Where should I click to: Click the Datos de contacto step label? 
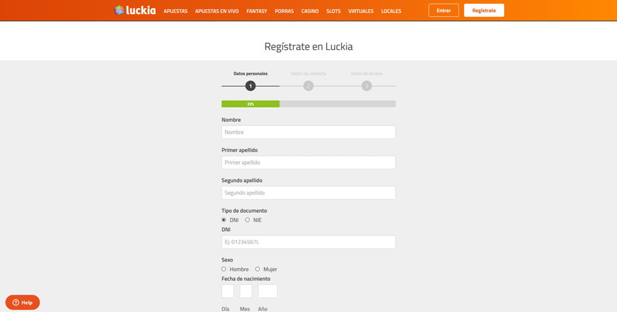tap(308, 73)
